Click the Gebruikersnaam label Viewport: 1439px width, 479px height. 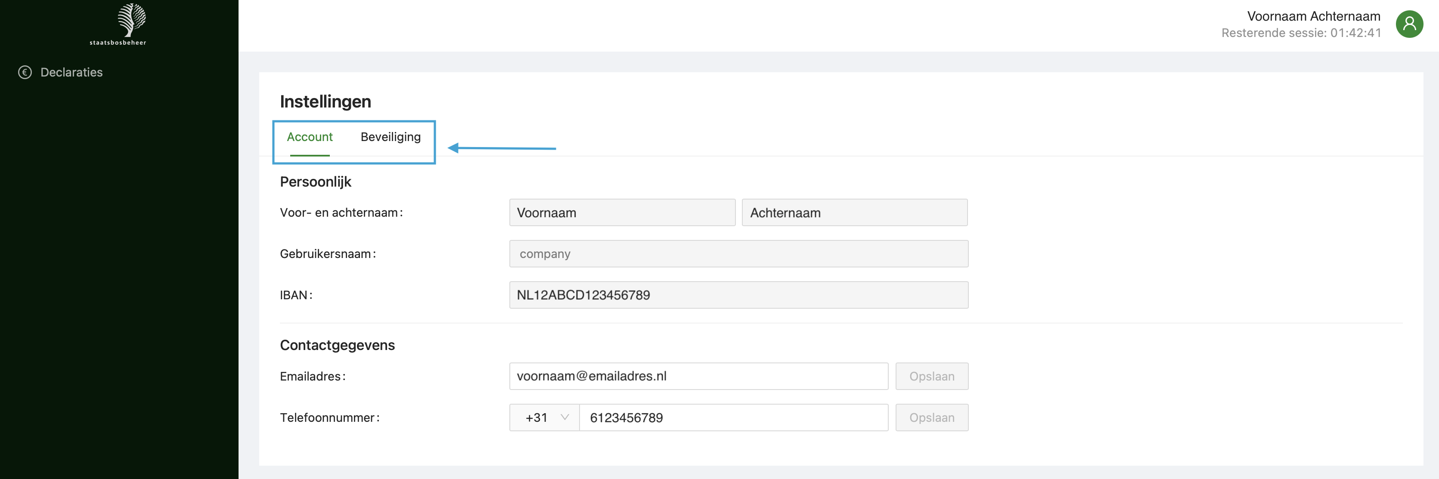(328, 254)
